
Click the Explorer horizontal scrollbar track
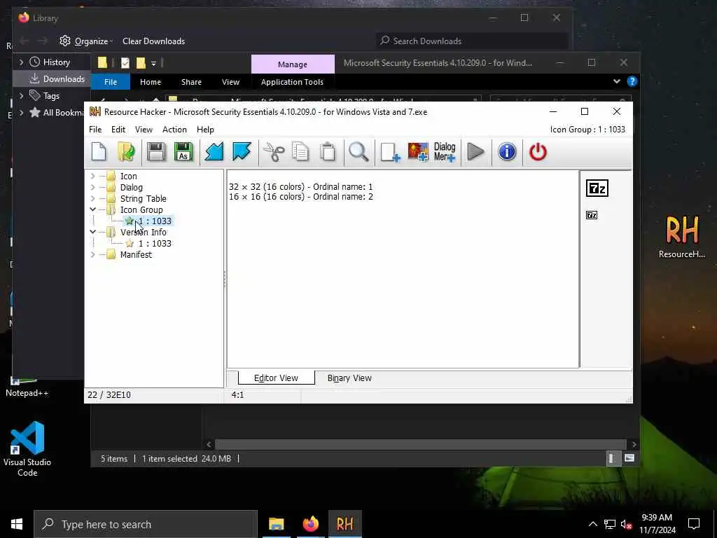[420, 444]
